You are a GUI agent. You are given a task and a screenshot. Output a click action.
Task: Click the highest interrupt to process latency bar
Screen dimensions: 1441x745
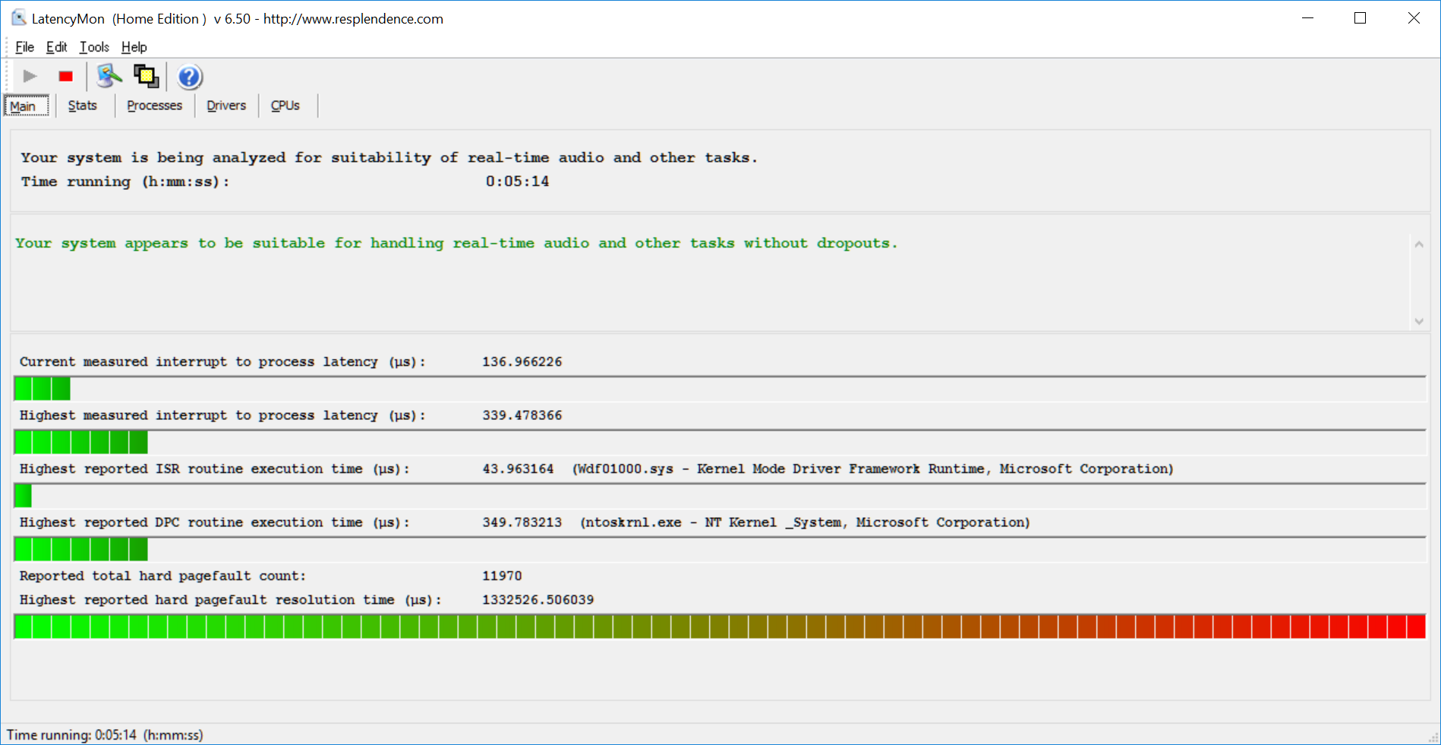pyautogui.click(x=720, y=442)
